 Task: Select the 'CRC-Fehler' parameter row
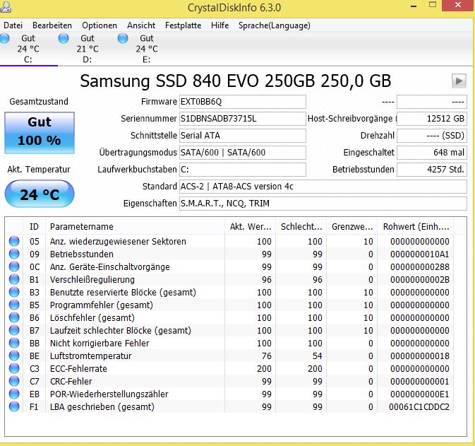(x=229, y=382)
